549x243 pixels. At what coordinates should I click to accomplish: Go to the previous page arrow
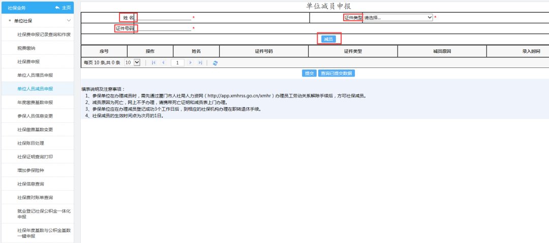pyautogui.click(x=163, y=62)
